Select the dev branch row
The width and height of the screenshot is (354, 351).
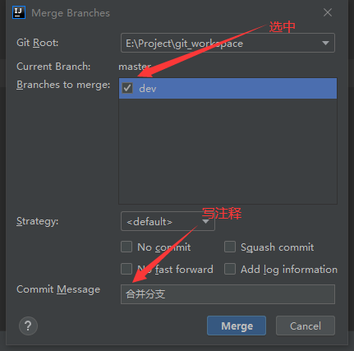coord(228,88)
